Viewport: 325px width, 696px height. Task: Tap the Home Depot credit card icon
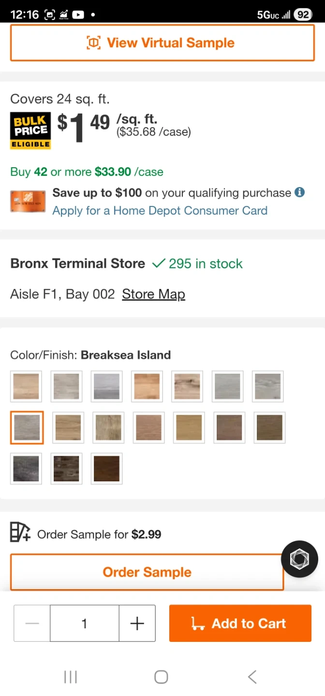pyautogui.click(x=28, y=201)
